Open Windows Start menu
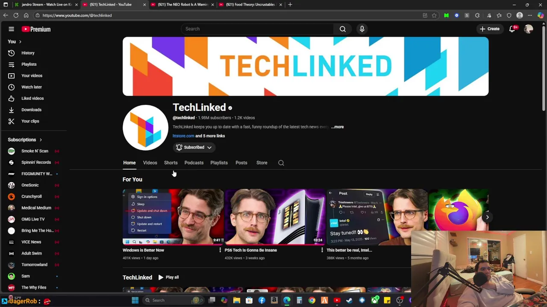This screenshot has width=547, height=307. pos(135,300)
